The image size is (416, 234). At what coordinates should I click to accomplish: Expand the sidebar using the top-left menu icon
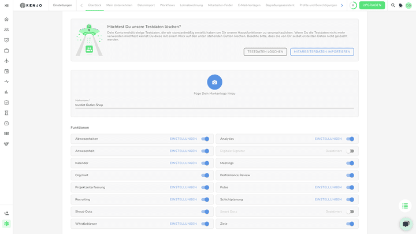click(x=6, y=5)
